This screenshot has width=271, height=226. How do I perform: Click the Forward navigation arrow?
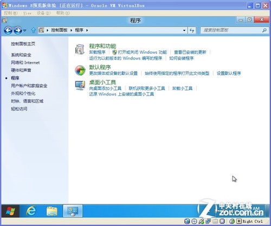[x=18, y=30]
